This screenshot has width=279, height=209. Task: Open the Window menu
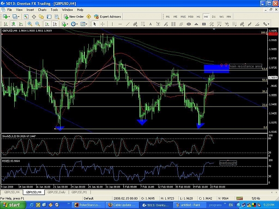click(67, 10)
